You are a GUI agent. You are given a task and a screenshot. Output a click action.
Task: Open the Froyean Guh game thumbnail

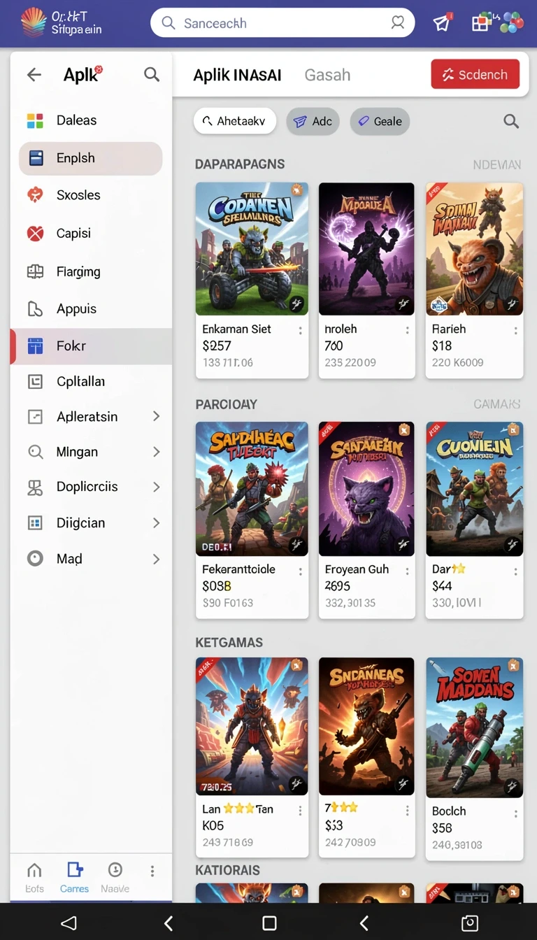point(366,489)
